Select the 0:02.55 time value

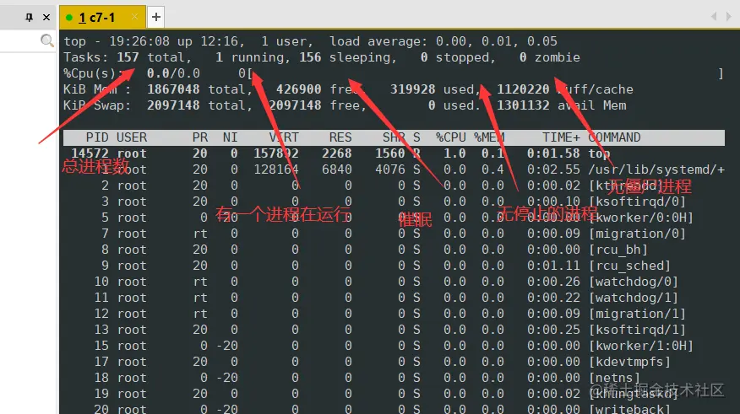pyautogui.click(x=553, y=169)
